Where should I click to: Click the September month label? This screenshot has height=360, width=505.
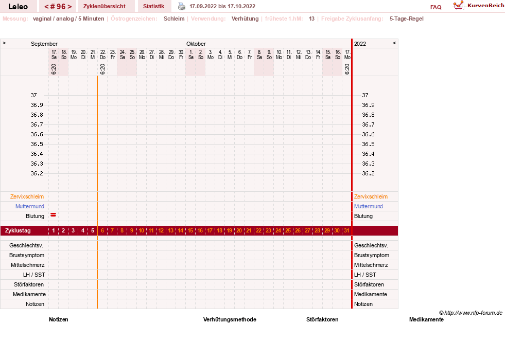[44, 44]
